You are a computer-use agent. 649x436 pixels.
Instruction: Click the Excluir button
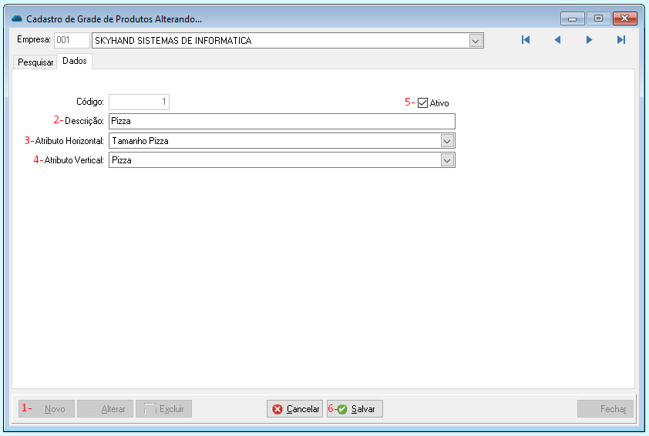(x=164, y=409)
